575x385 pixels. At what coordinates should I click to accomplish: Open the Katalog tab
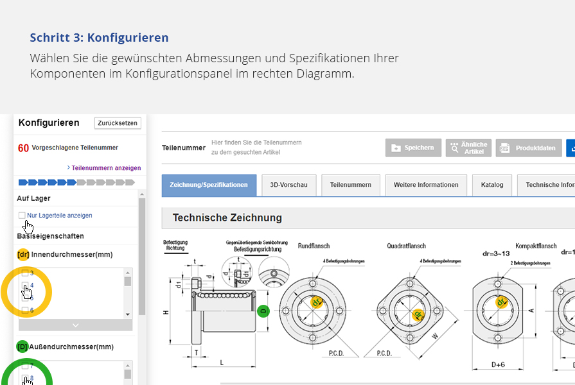[492, 185]
